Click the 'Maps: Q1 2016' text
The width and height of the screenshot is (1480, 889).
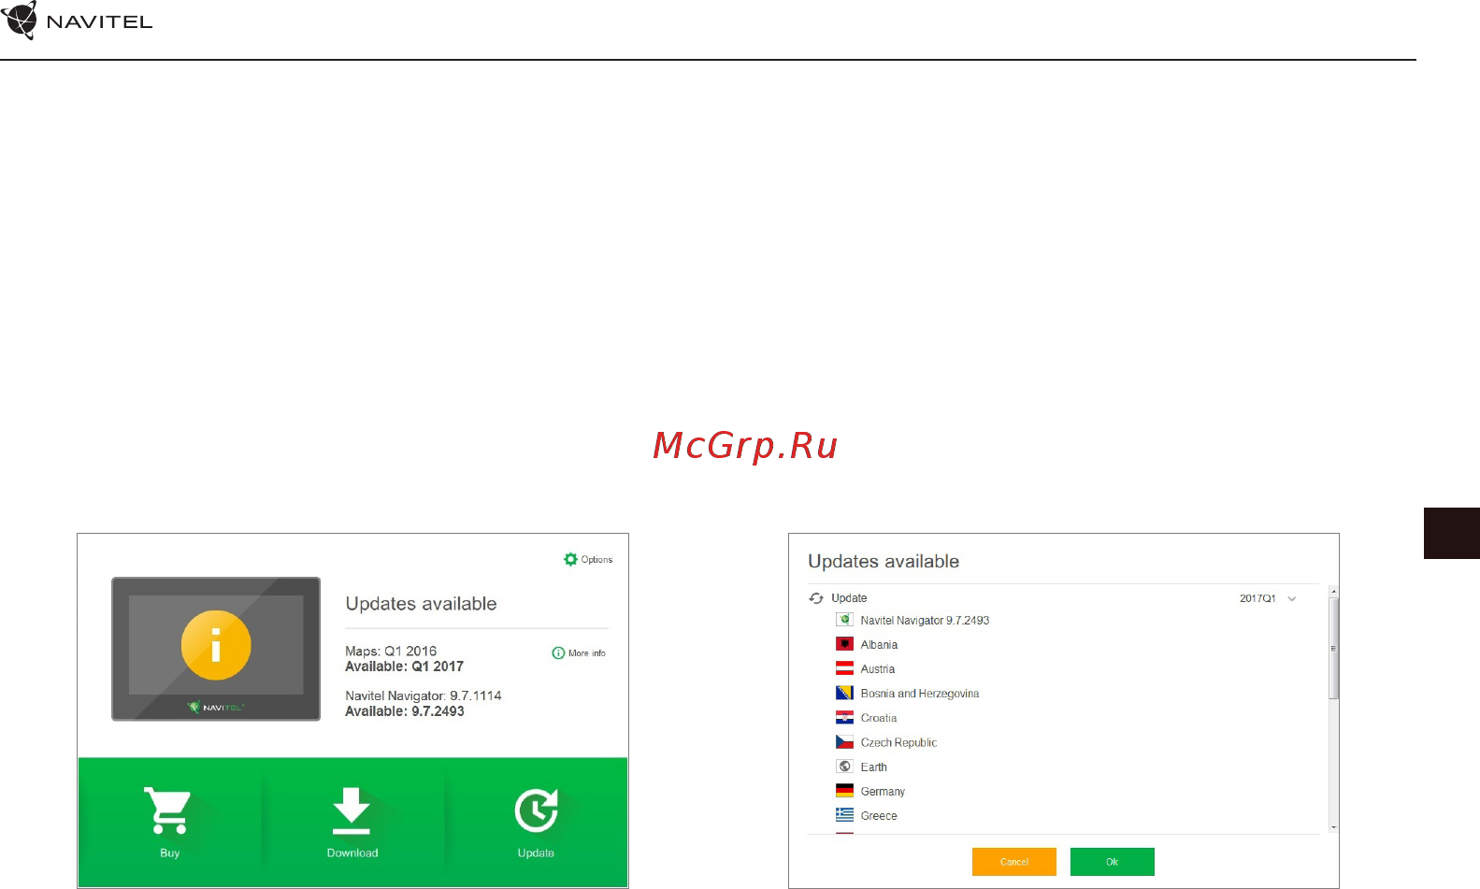[391, 651]
